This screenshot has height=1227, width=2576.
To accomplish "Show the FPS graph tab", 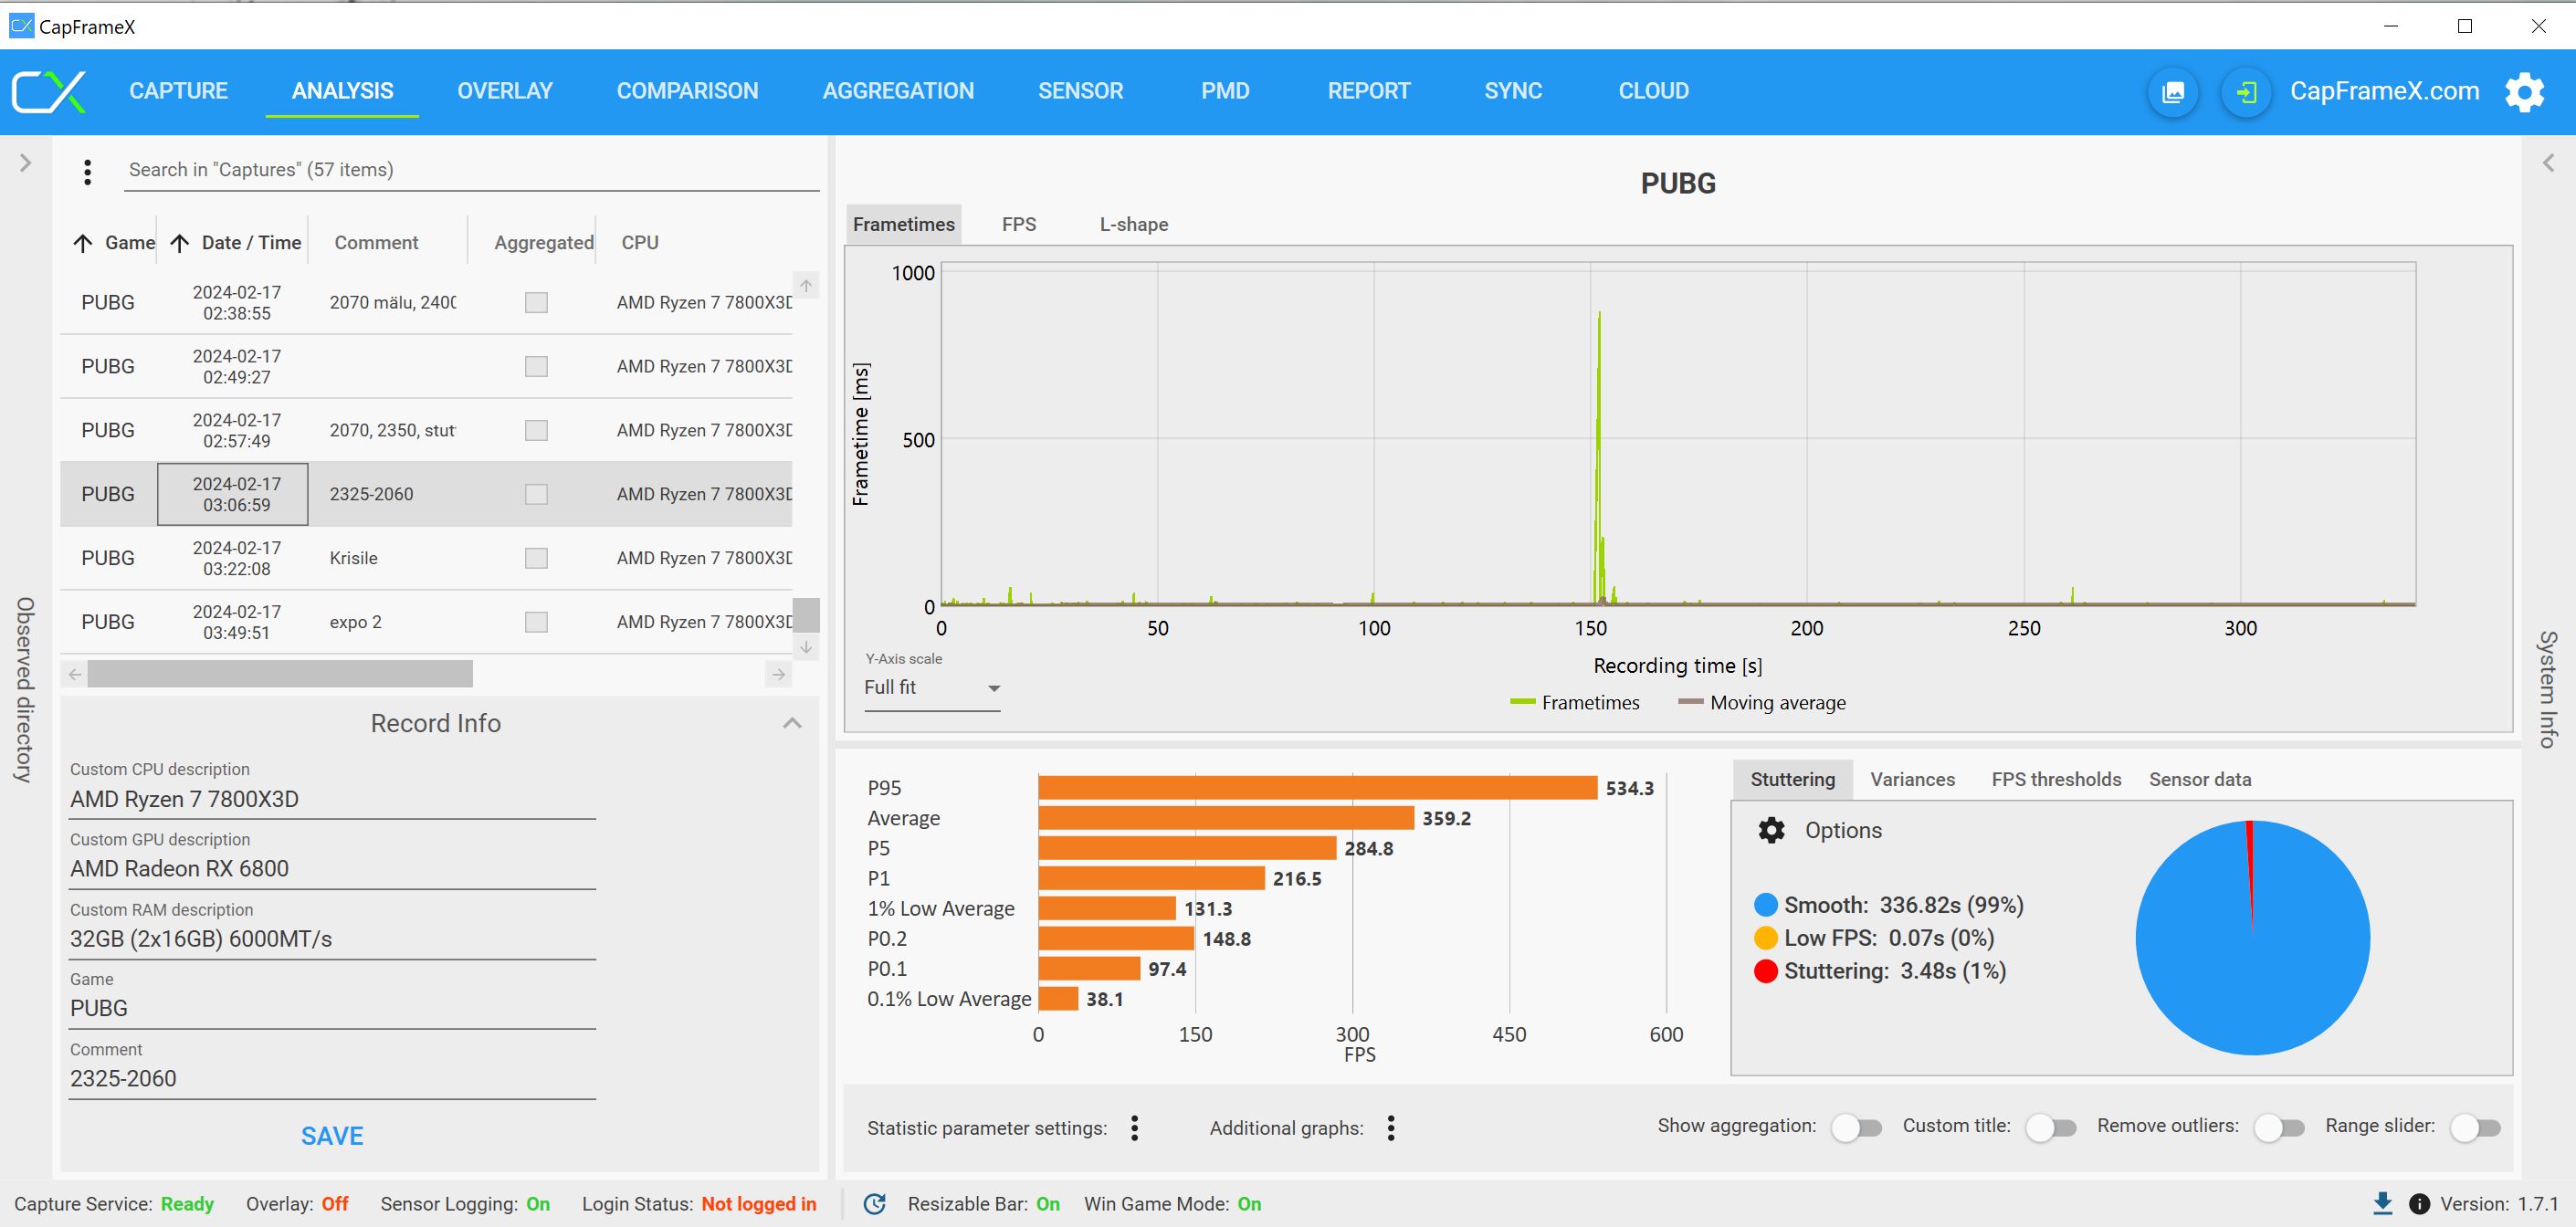I will tap(1019, 224).
